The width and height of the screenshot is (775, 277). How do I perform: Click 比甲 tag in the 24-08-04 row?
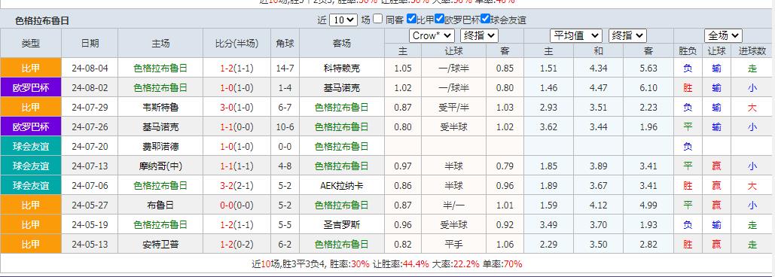(x=31, y=68)
